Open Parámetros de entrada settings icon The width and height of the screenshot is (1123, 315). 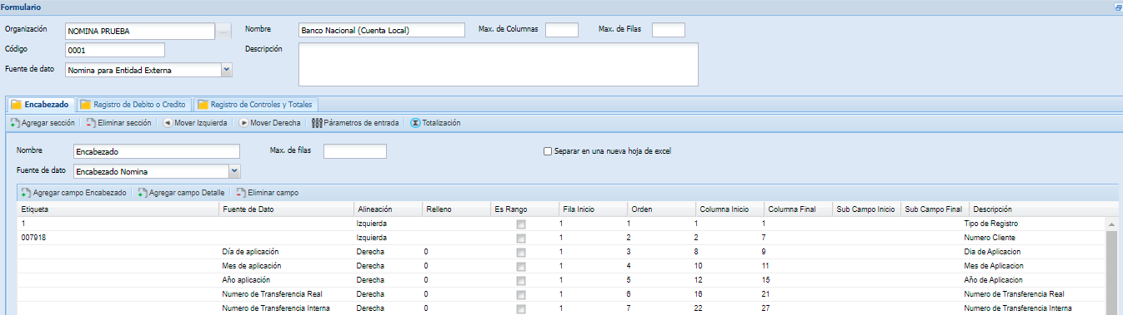coord(317,123)
